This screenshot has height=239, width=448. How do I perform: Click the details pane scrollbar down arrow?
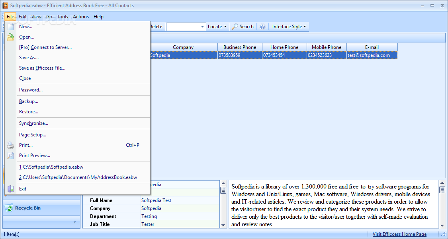(223, 225)
